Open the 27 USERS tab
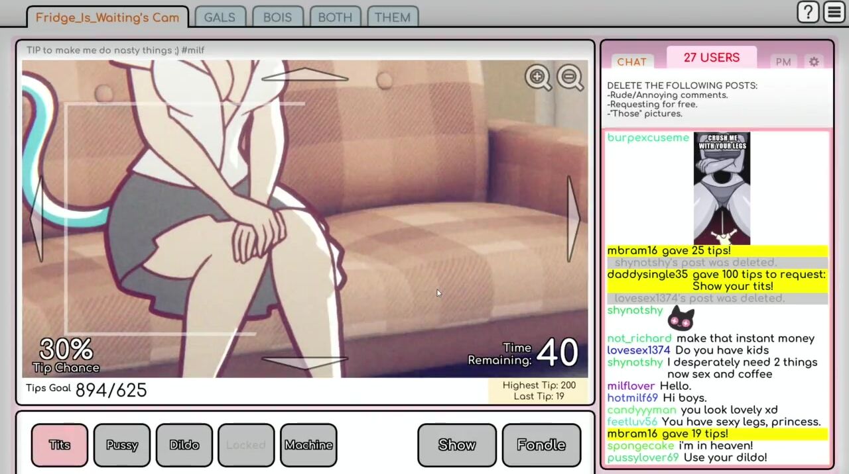This screenshot has height=474, width=849. pyautogui.click(x=711, y=58)
